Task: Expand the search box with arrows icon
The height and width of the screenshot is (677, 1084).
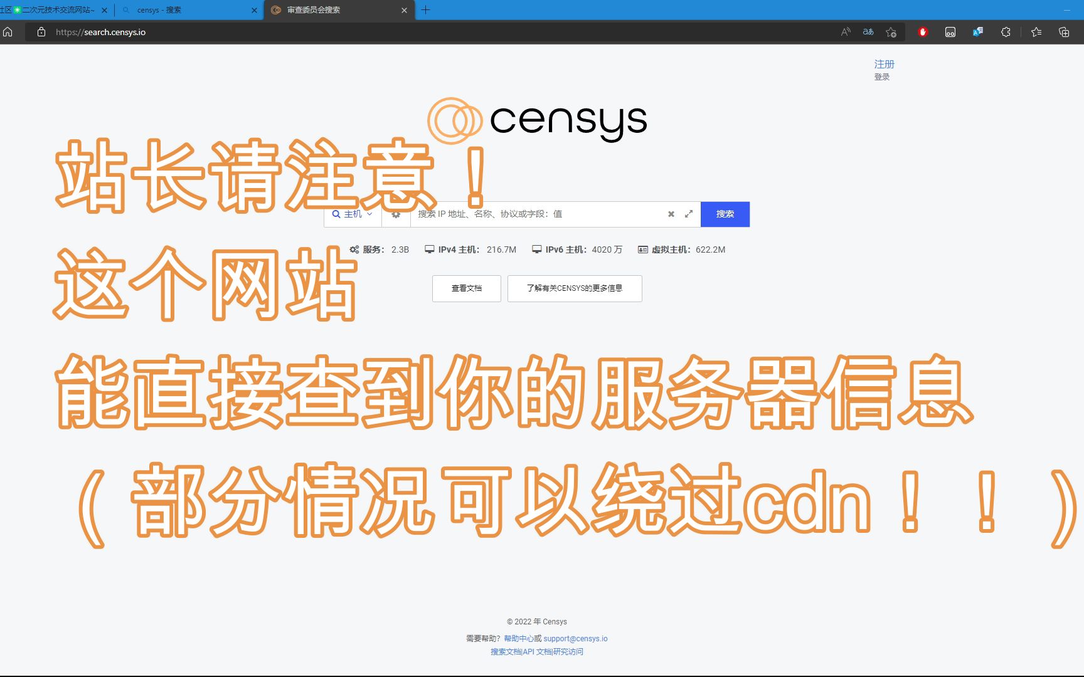Action: (x=689, y=214)
